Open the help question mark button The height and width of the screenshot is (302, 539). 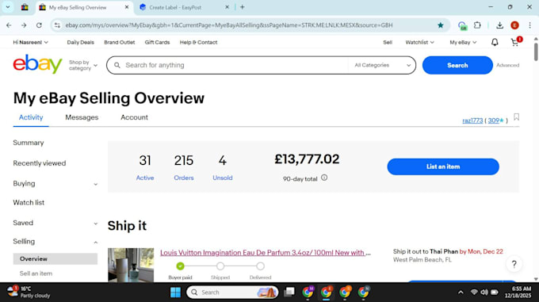[514, 264]
